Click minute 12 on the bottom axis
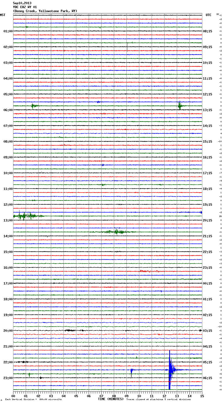This screenshot has height=403, width=223. 164,396
